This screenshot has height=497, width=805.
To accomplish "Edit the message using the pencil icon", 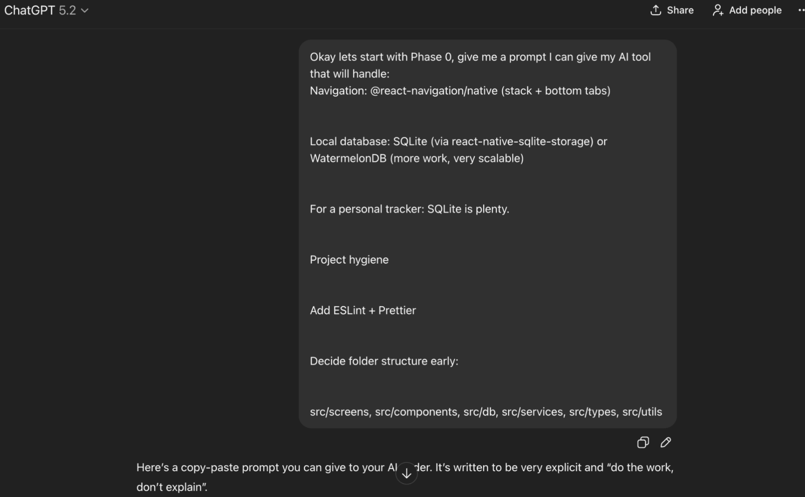I will pyautogui.click(x=666, y=442).
